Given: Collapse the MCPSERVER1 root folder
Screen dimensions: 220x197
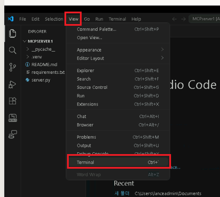Looking at the screenshot, I should (25, 41).
